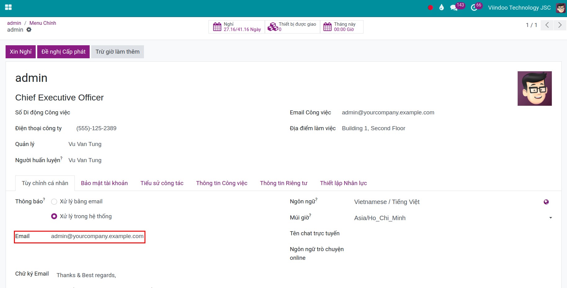Image resolution: width=567 pixels, height=288 pixels.
Task: Click the Thiết bị được giao cubes icon
Action: pos(273,27)
